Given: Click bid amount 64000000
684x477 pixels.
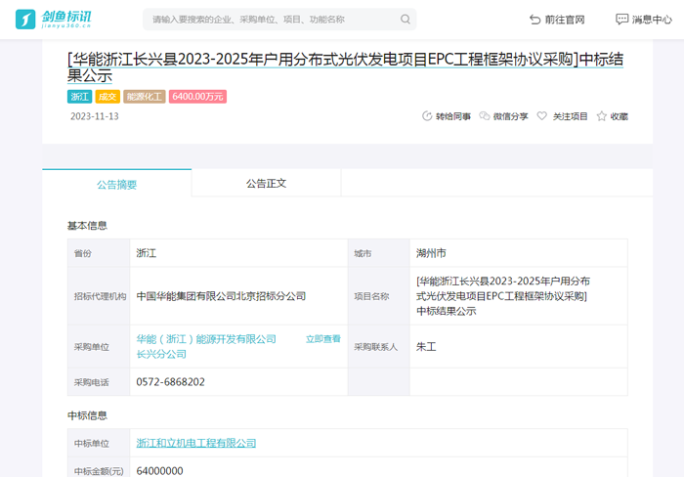Looking at the screenshot, I should point(159,471).
